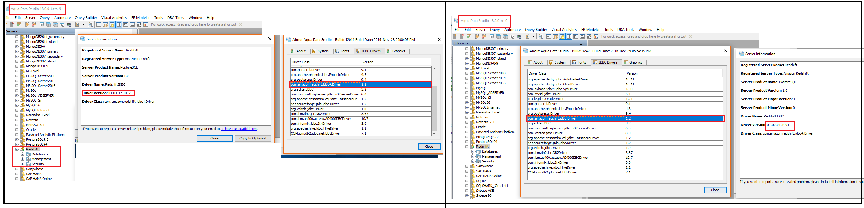This screenshot has height=208, width=864.
Task: Click the bar chart toolbar icon in beta-9 window
Action: pyautogui.click(x=146, y=24)
